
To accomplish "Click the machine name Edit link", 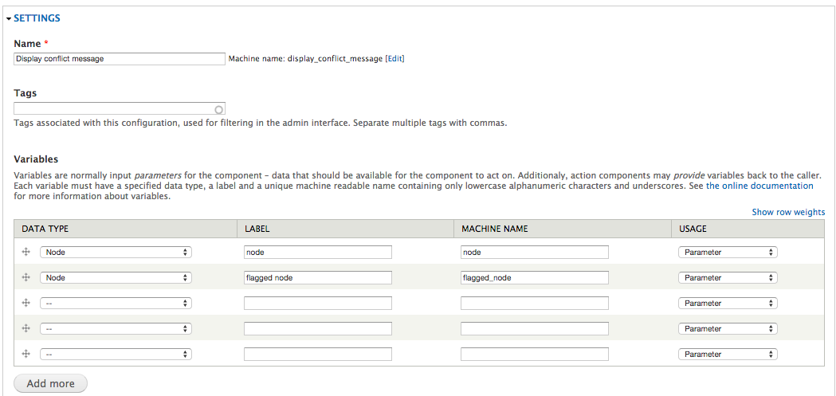I will (394, 59).
